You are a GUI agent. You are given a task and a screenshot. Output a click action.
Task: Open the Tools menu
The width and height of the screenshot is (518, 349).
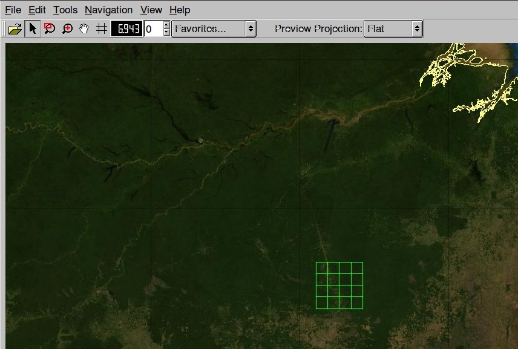pos(65,10)
